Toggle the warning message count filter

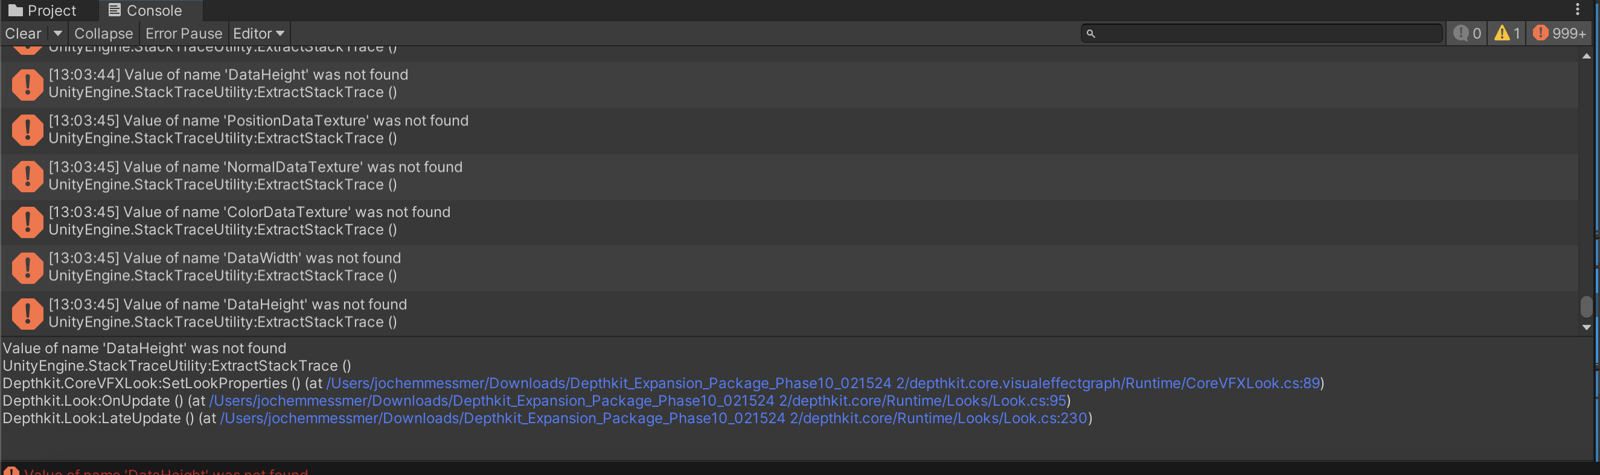click(1507, 34)
